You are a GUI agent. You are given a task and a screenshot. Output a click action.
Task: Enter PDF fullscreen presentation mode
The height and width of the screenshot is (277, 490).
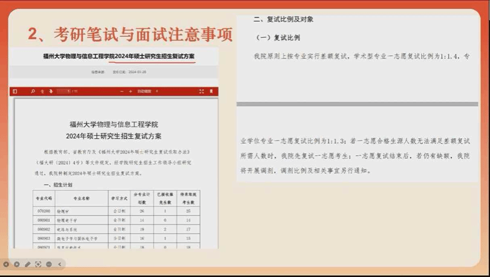click(x=201, y=92)
